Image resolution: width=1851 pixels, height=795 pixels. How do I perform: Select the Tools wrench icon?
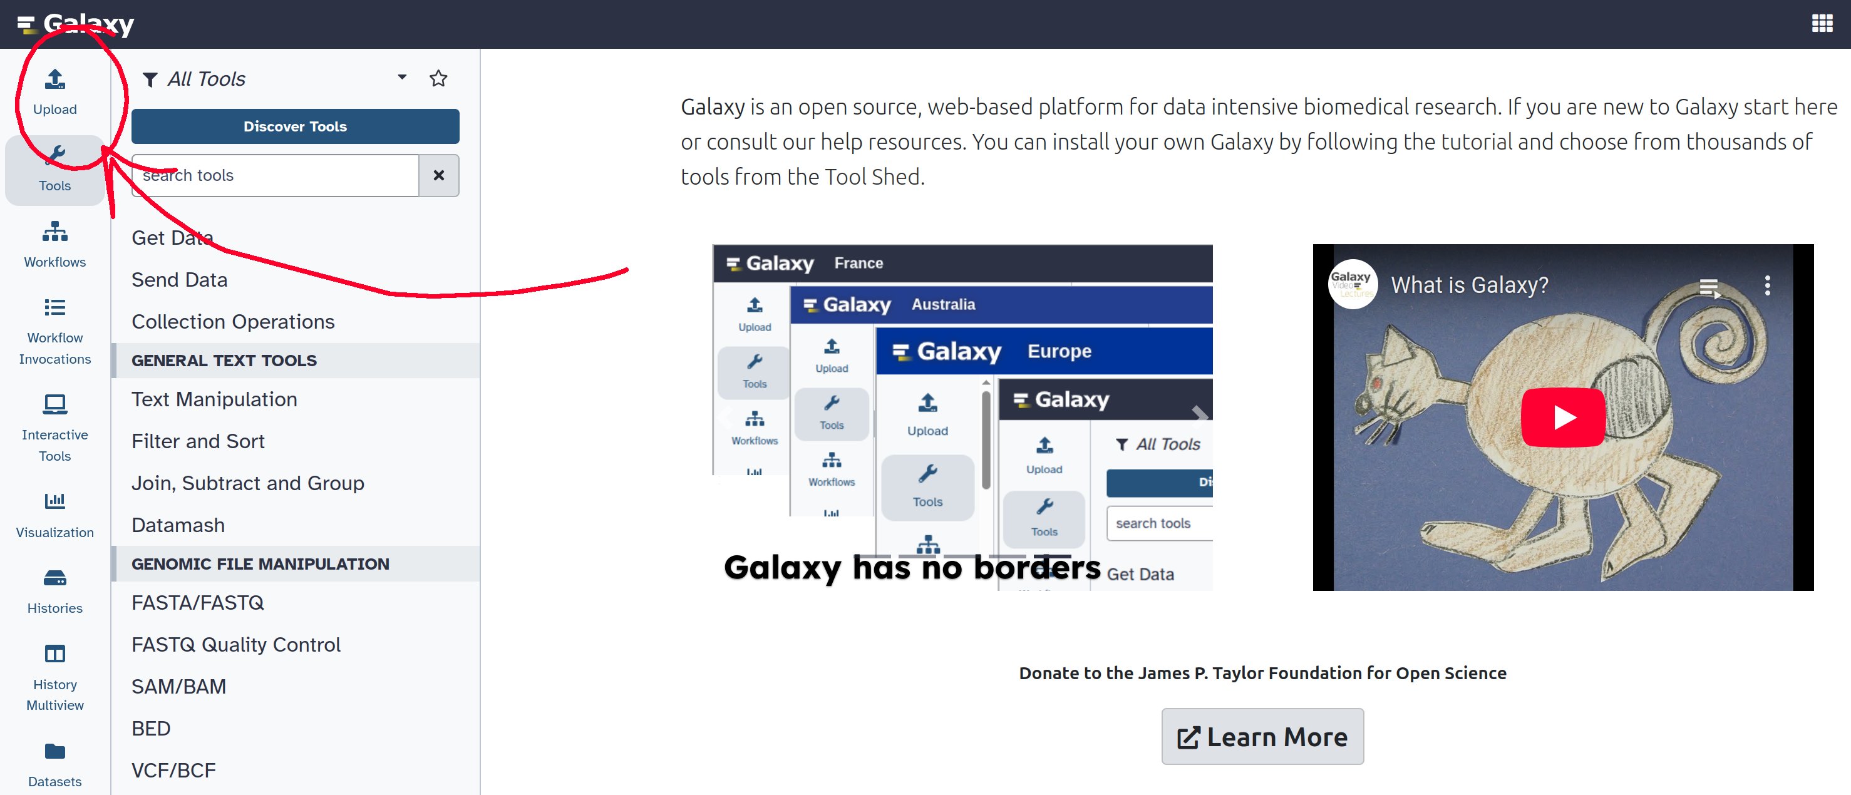click(54, 155)
